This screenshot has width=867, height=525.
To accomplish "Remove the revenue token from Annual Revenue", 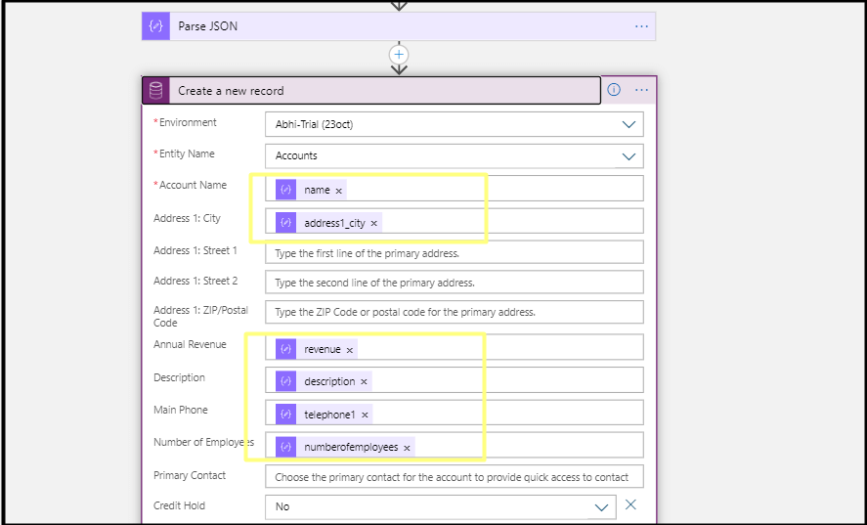I will (x=350, y=349).
